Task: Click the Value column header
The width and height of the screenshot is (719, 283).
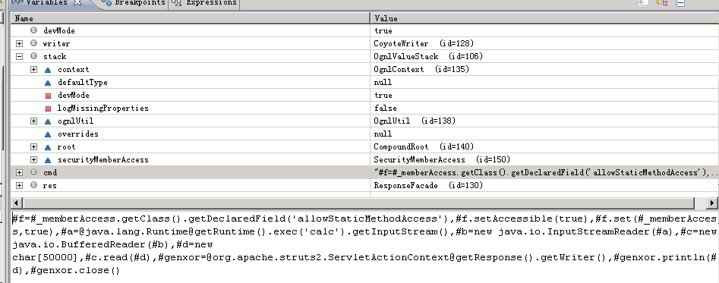Action: 544,18
